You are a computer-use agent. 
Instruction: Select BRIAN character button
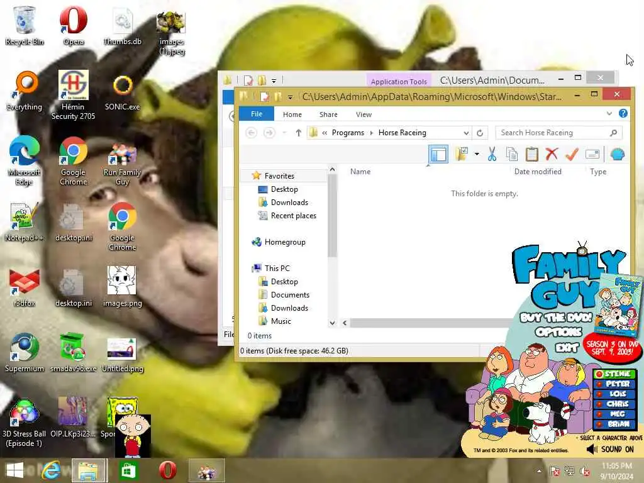click(x=614, y=424)
